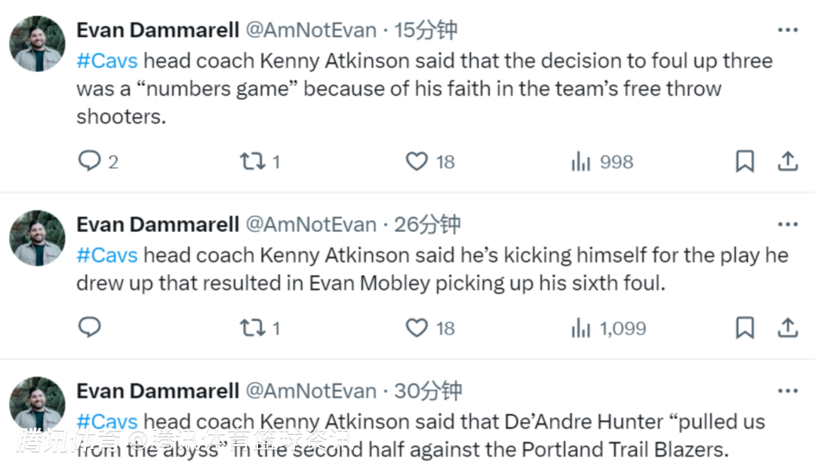Retweet the "numbers game" tweet
This screenshot has width=815, height=467.
(250, 161)
